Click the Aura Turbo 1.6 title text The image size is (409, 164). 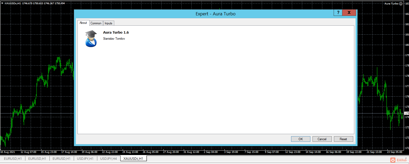(x=116, y=33)
